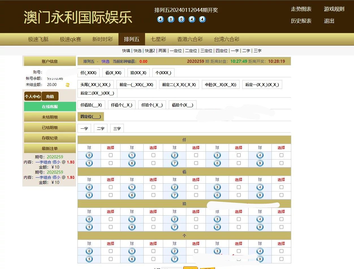Select the 头尾(_XX_)(_XX_) bet type
This screenshot has height=269, width=354.
point(96,85)
